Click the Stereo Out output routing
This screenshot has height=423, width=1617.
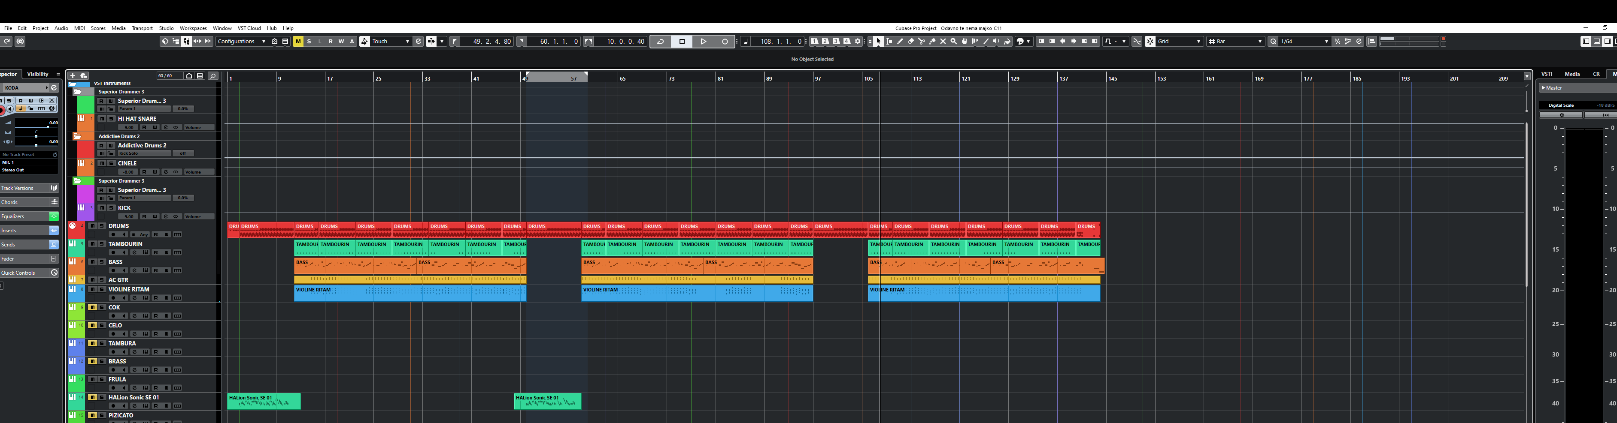(x=29, y=170)
